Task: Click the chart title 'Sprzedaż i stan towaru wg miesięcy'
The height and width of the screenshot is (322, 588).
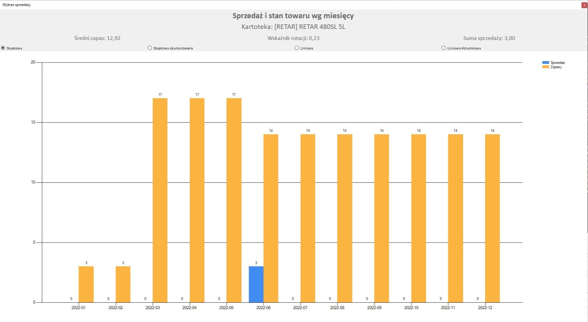Action: (293, 16)
